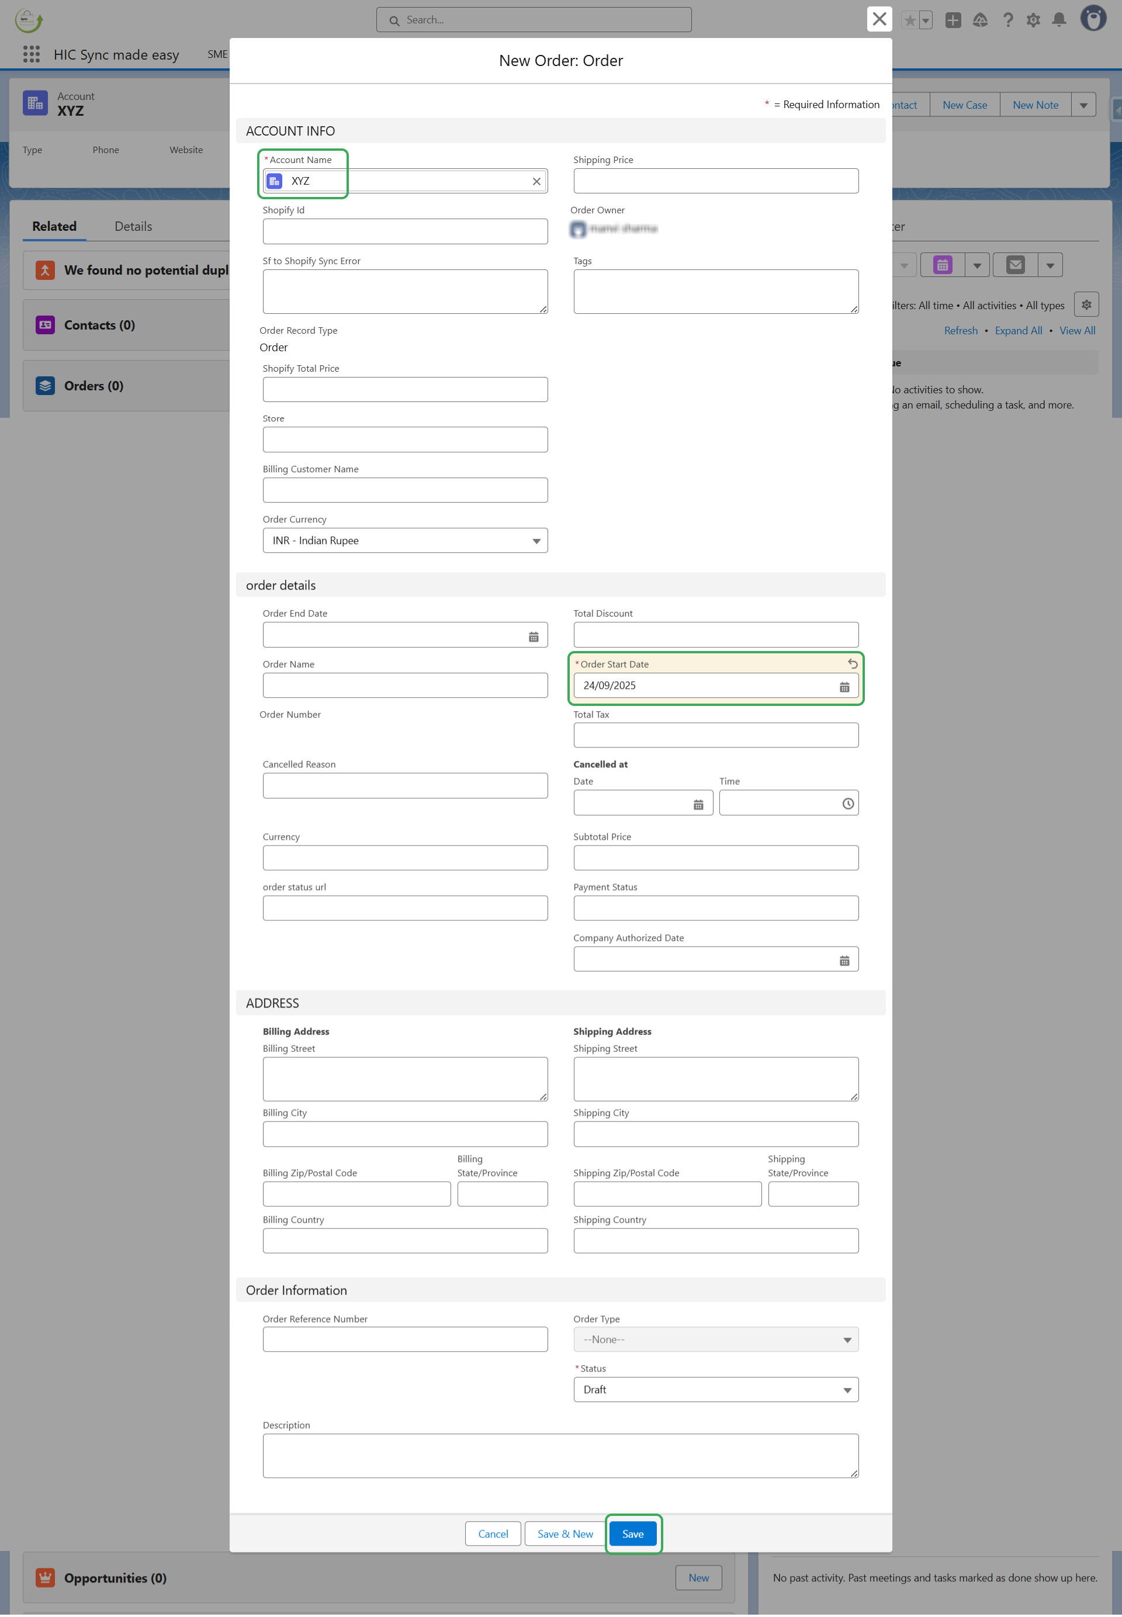Image resolution: width=1122 pixels, height=1617 pixels.
Task: Open the notifications bell
Action: point(1059,20)
